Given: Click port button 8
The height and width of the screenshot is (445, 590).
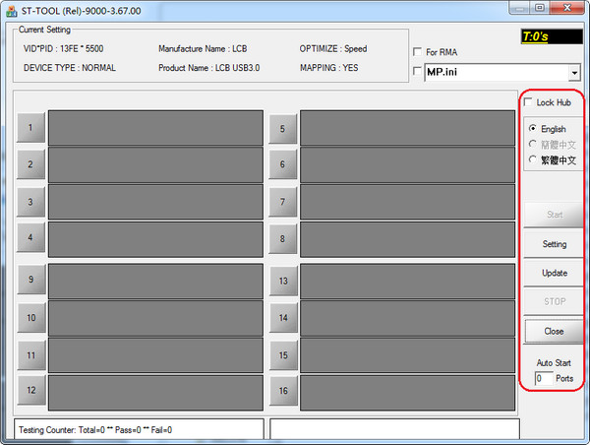Looking at the screenshot, I should 283,239.
